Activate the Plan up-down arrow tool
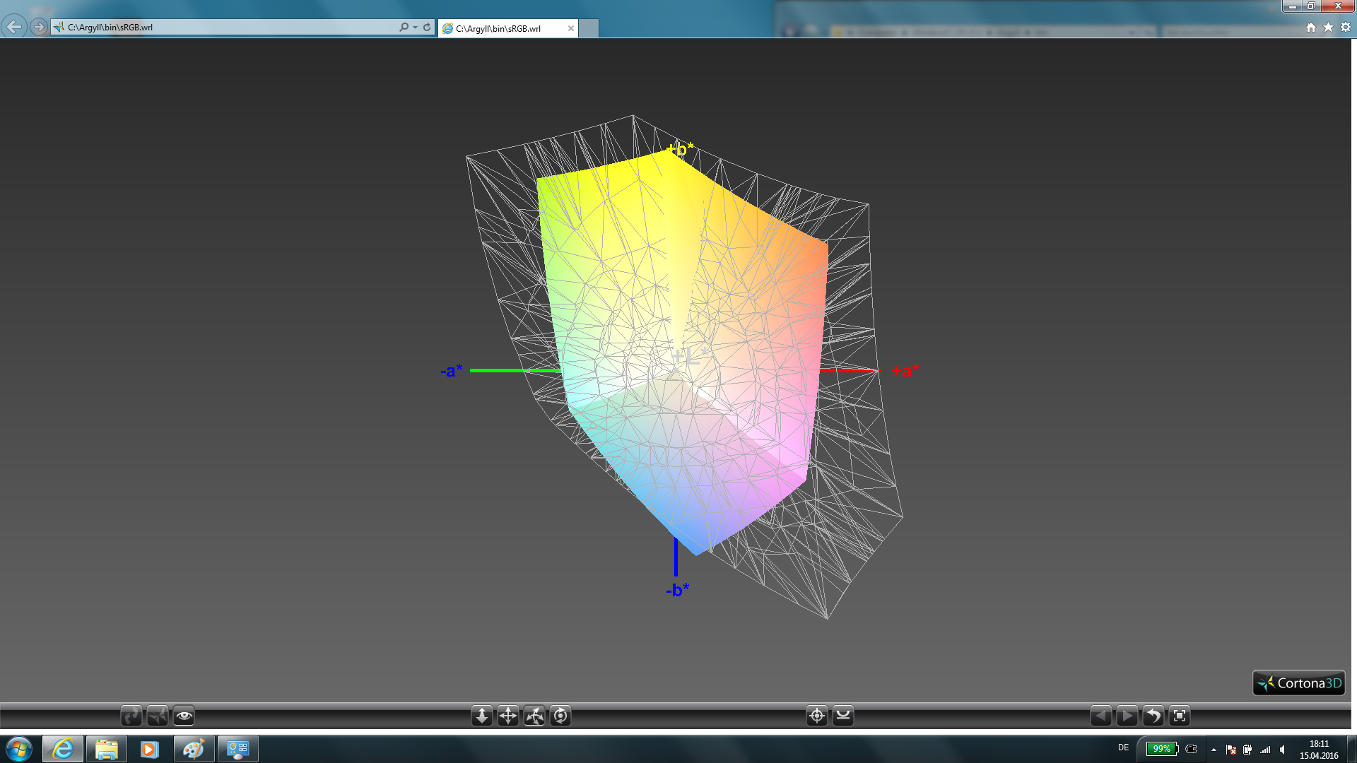Screen dimensions: 1357x763 pyautogui.click(x=482, y=716)
